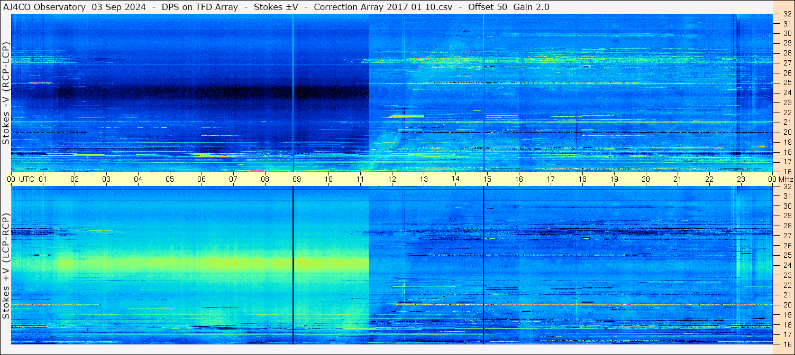The image size is (795, 355).
Task: Select the 18 hour tick on time axis
Action: 582,179
